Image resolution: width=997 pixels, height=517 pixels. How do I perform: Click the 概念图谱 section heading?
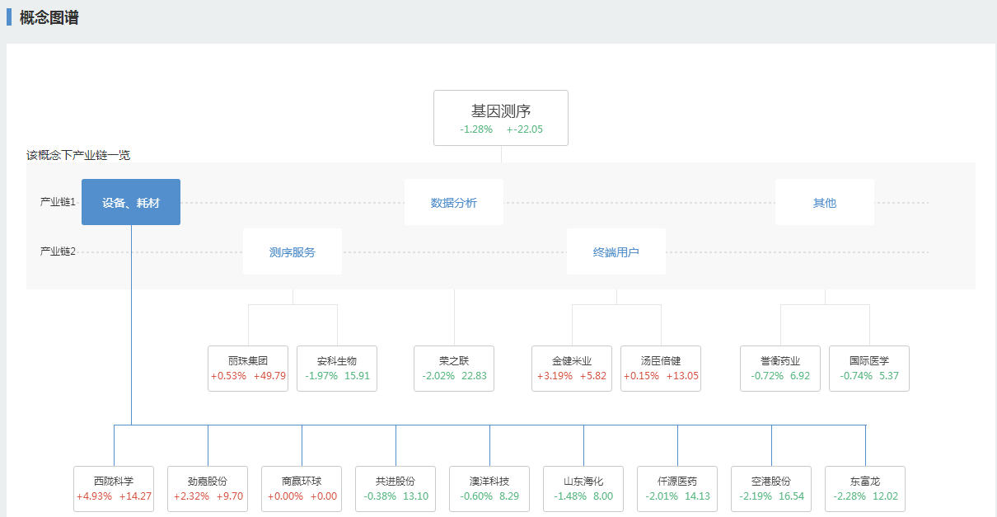pos(49,17)
